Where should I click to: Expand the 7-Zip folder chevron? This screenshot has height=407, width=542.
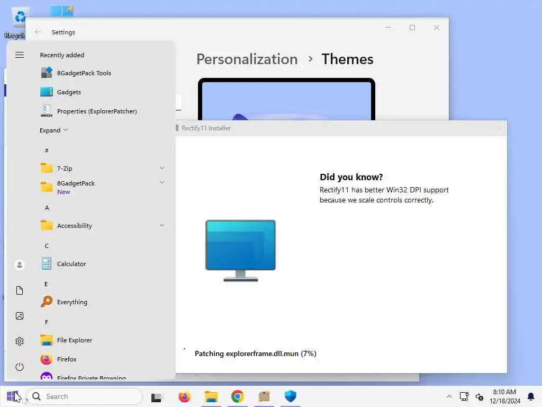(x=162, y=168)
